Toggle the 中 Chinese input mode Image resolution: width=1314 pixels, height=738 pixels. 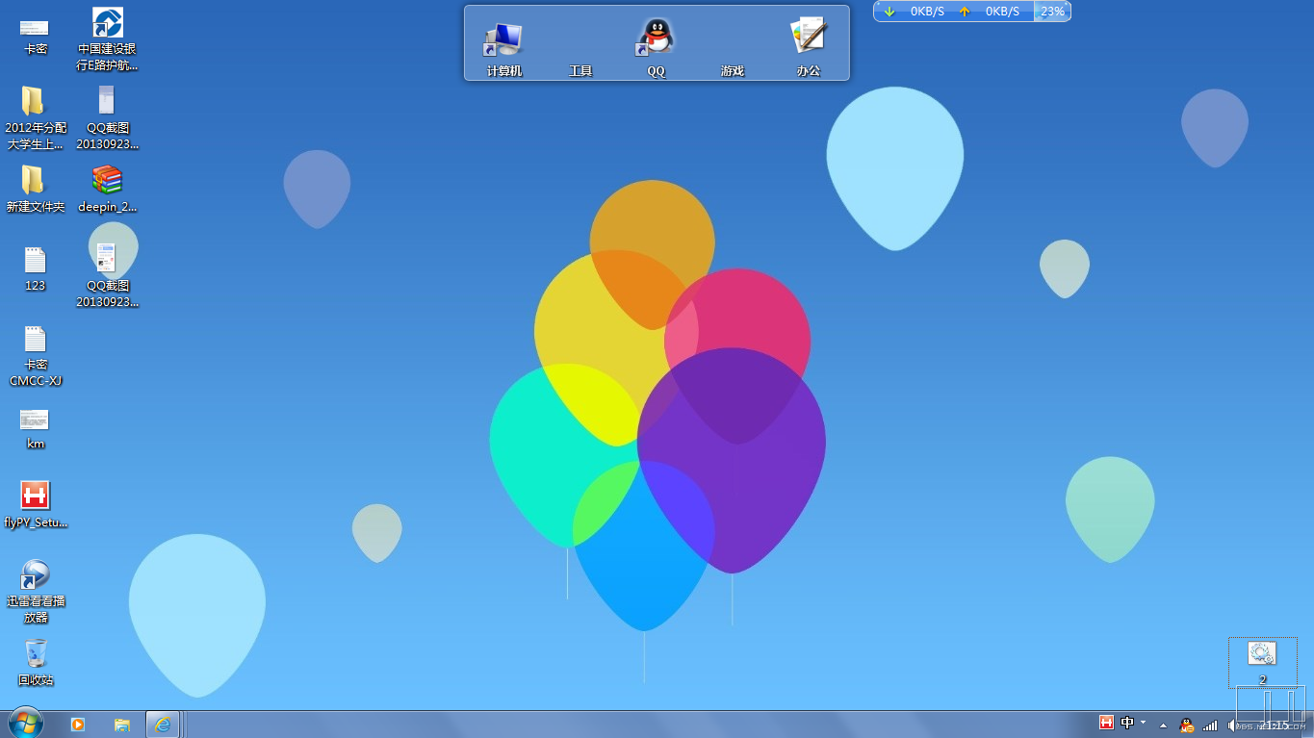[1127, 723]
